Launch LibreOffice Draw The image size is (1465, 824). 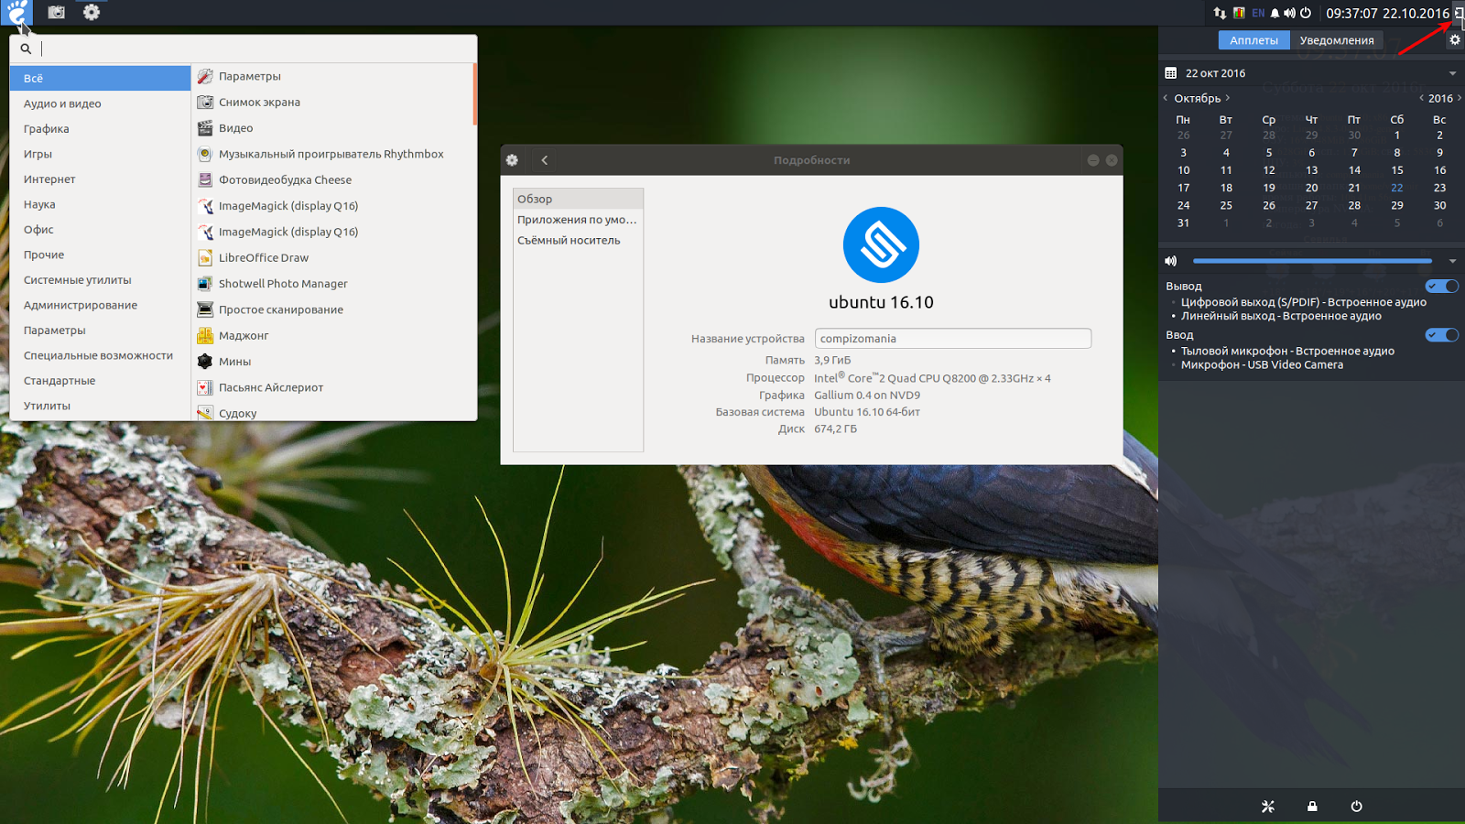pos(263,257)
